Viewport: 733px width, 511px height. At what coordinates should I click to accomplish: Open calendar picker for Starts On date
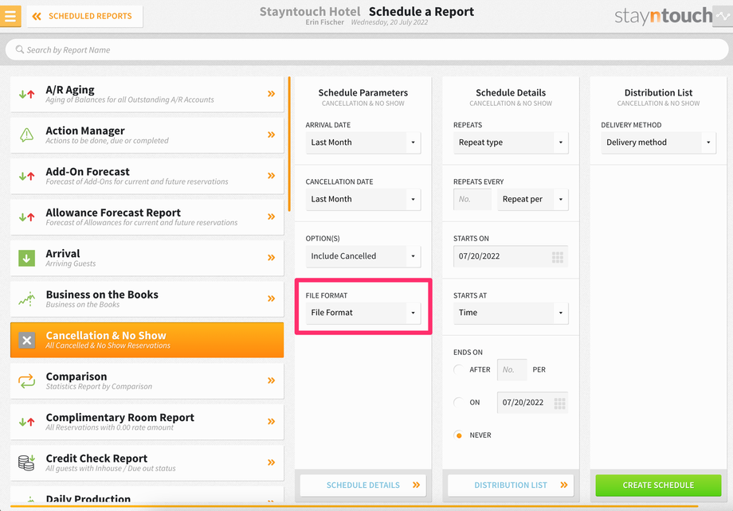coord(557,257)
